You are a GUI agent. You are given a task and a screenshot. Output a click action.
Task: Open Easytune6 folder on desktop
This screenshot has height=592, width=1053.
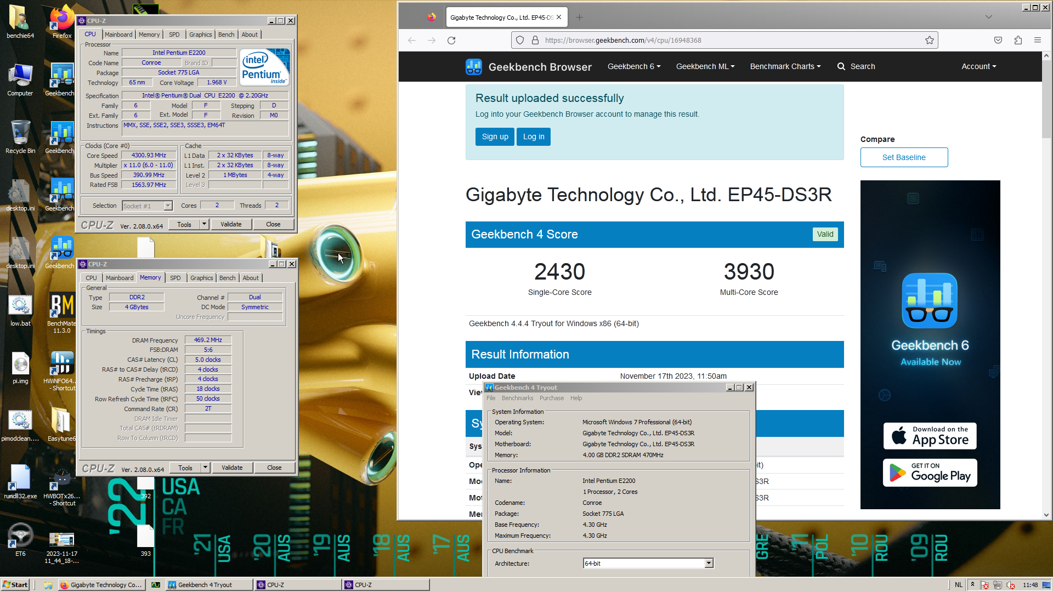[x=61, y=425]
